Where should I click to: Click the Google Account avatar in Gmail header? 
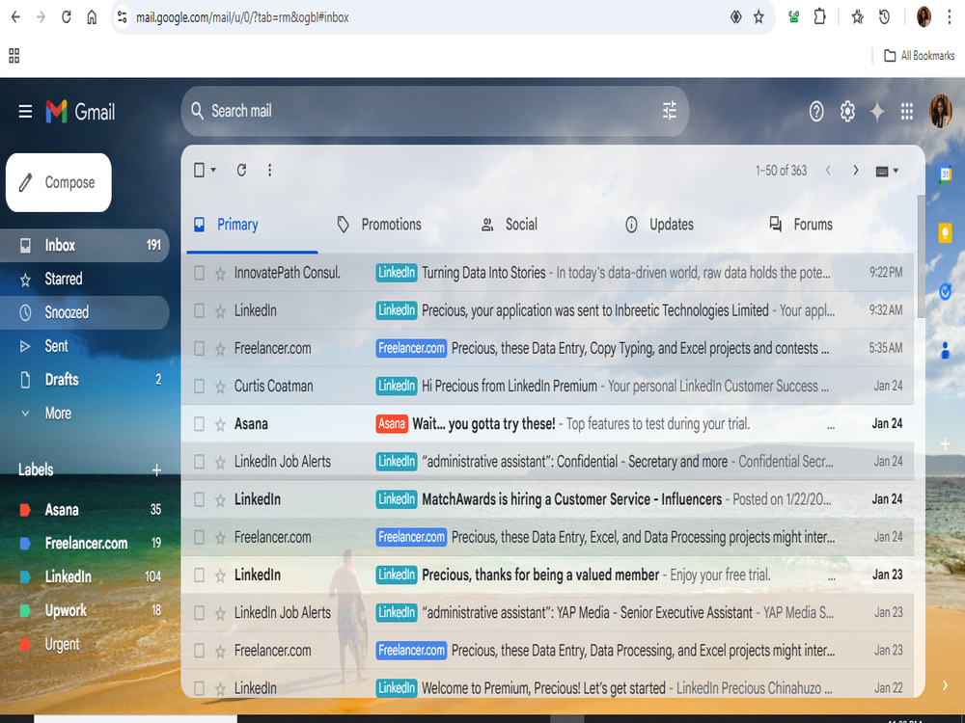click(940, 111)
